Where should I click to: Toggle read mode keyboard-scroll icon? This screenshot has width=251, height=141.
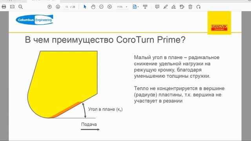click(145, 7)
